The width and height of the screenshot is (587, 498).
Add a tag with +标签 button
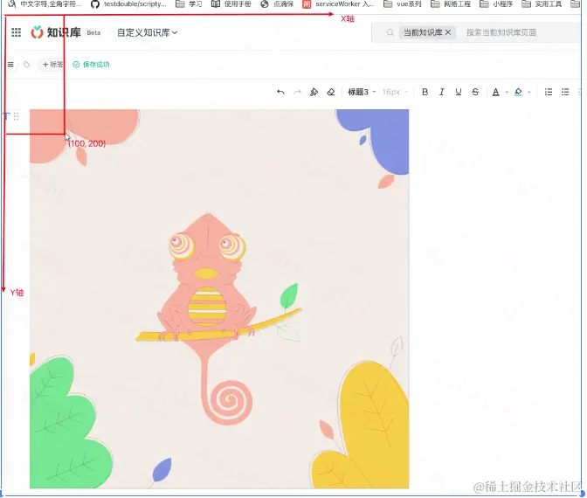(x=52, y=65)
